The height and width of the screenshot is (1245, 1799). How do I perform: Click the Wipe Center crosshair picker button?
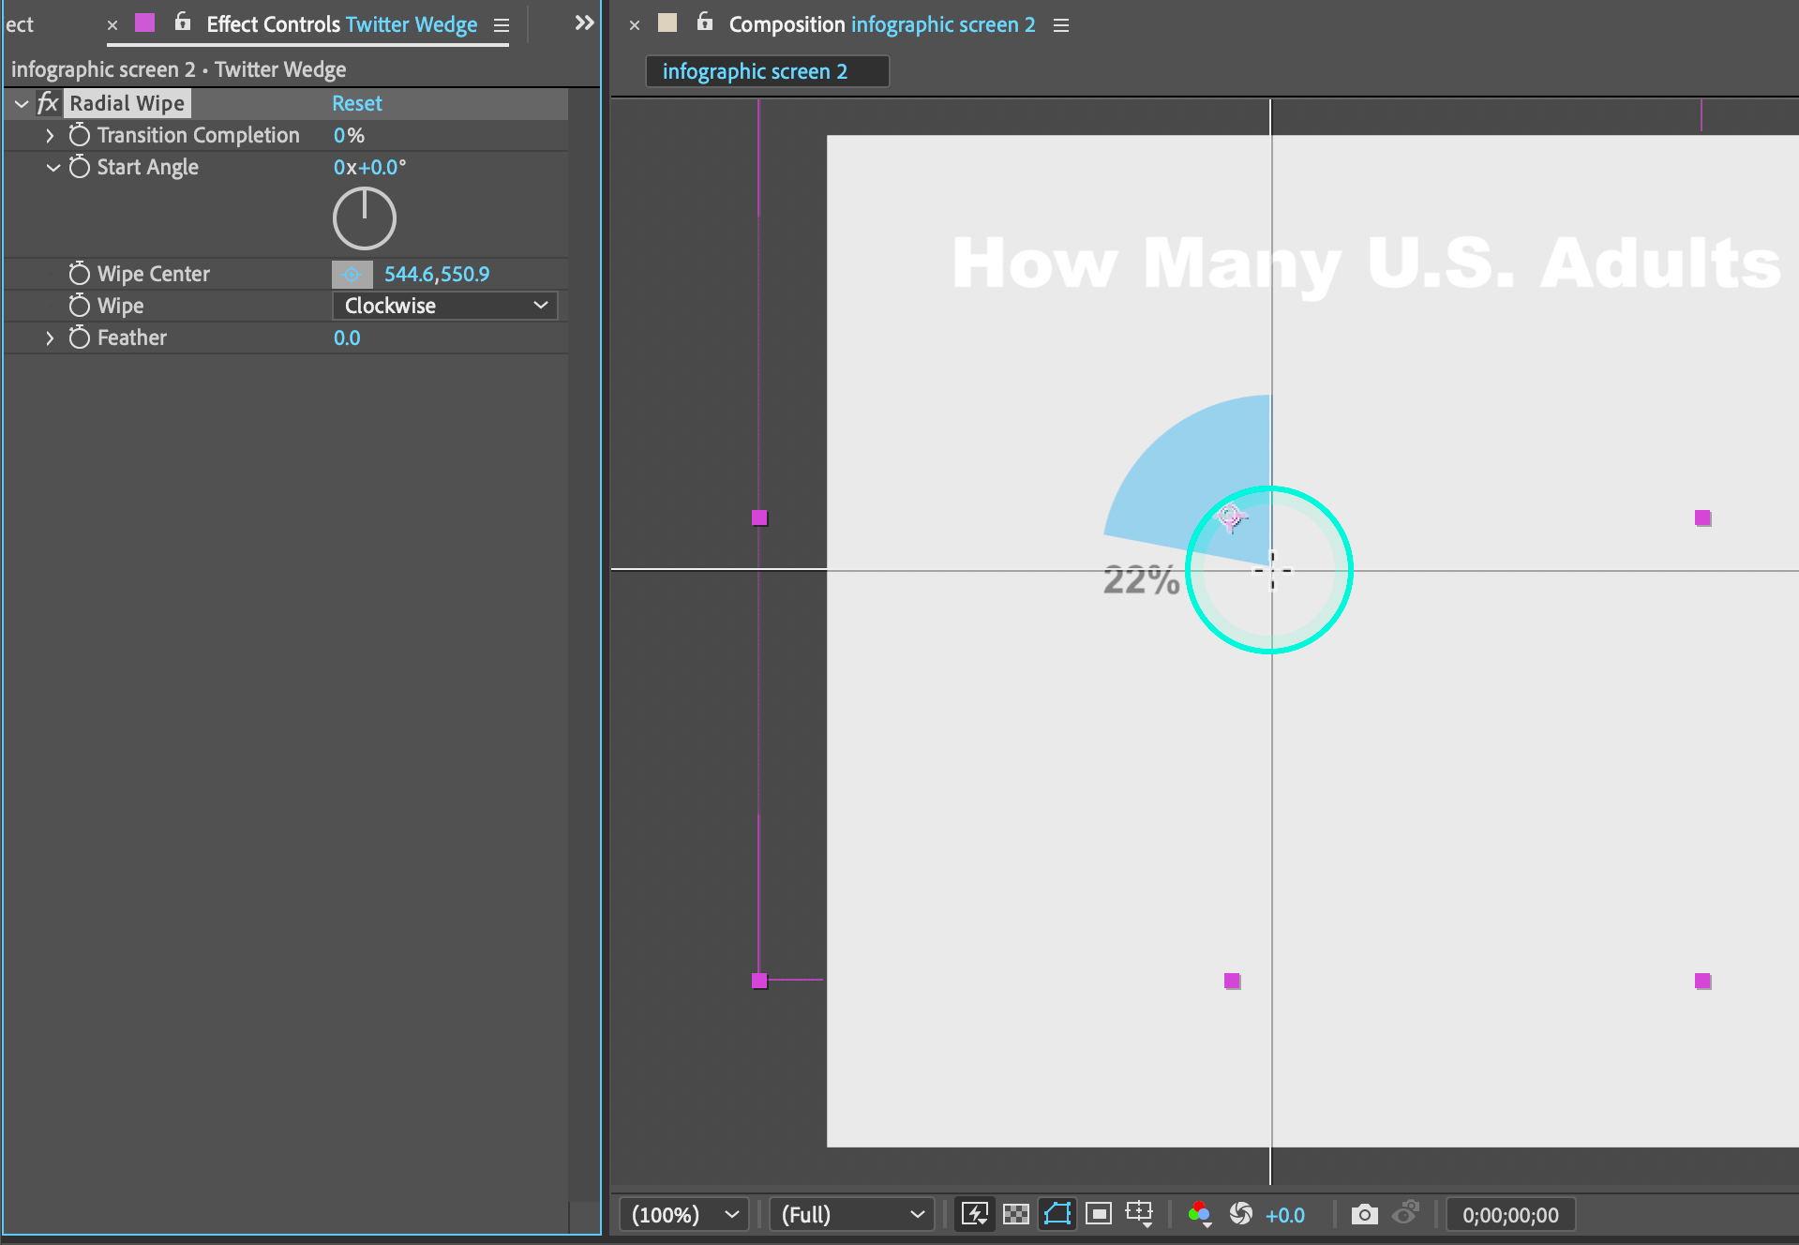(352, 274)
